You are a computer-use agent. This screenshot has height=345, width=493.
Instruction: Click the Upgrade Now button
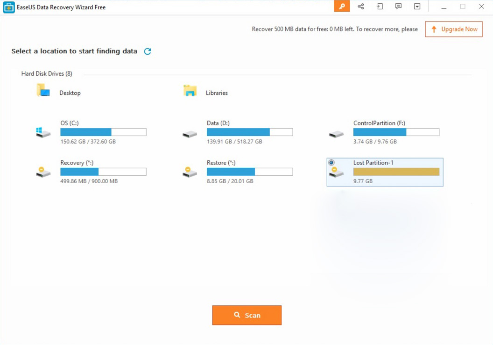tap(453, 29)
